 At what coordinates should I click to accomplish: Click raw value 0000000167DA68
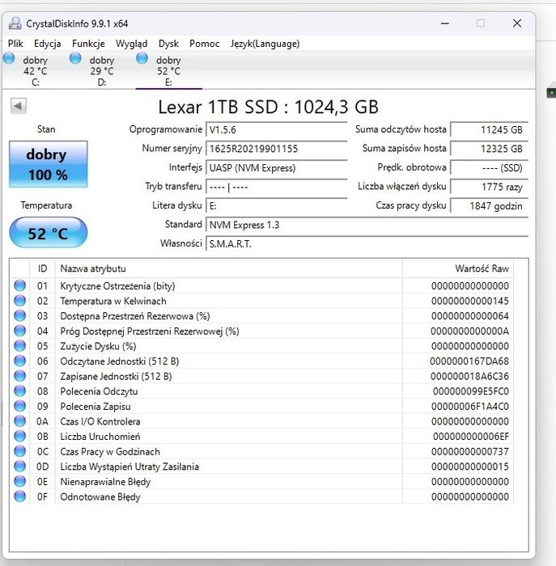pyautogui.click(x=469, y=361)
